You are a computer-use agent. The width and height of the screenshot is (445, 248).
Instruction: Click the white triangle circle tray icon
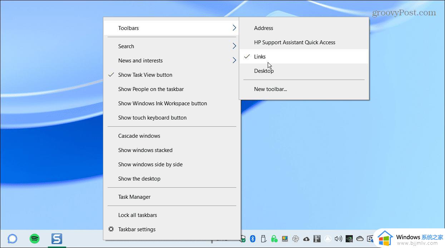coord(328,239)
